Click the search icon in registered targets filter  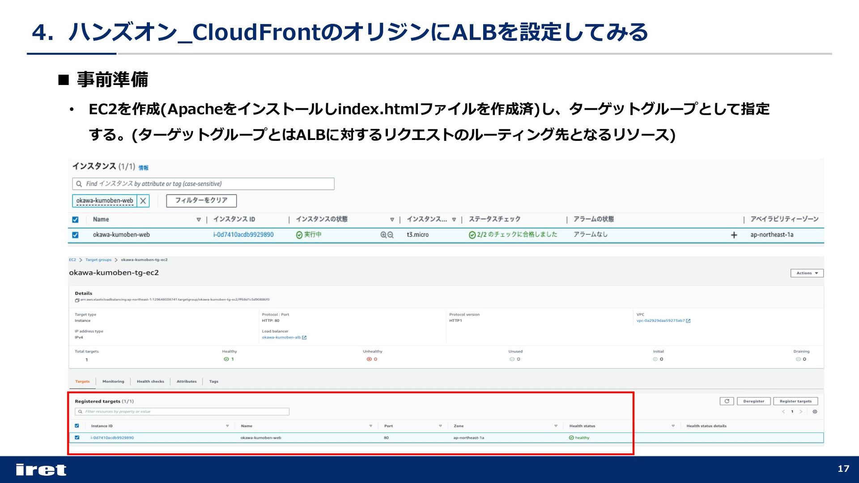coord(80,411)
